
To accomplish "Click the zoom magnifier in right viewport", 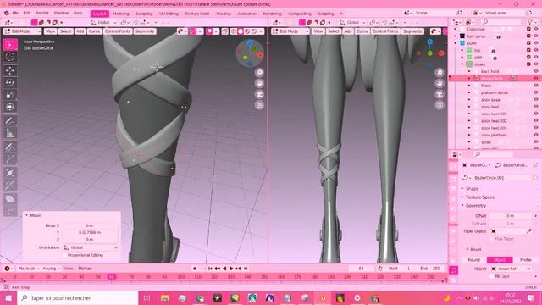I will tap(440, 72).
